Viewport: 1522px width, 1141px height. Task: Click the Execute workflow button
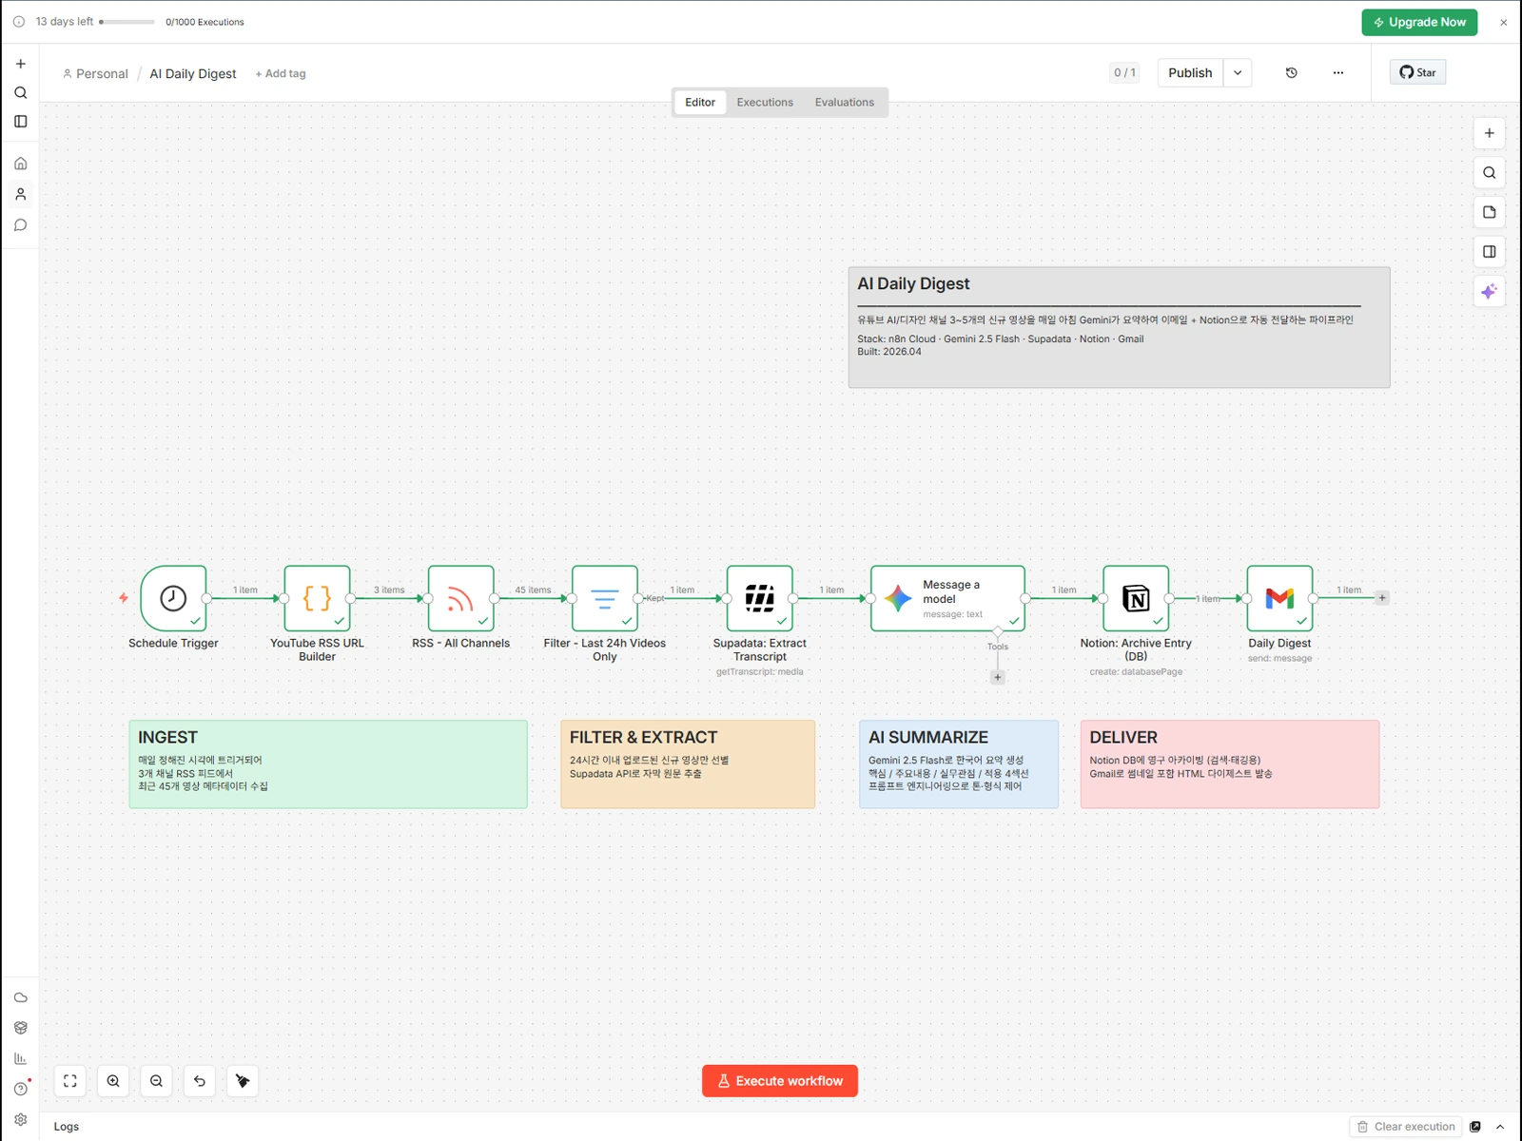[x=780, y=1081]
